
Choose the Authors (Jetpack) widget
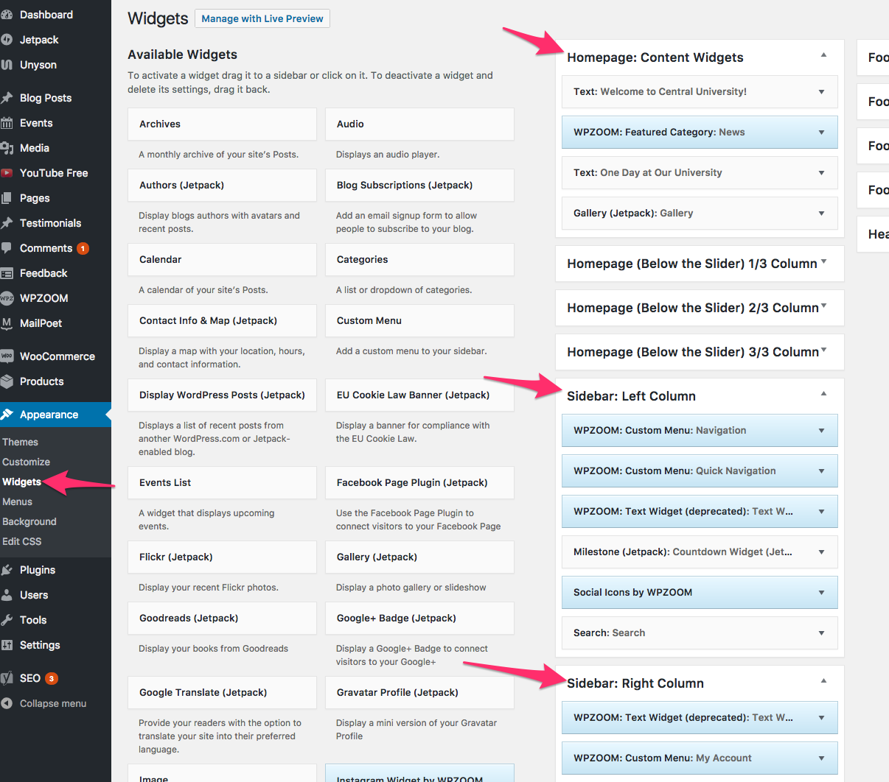222,186
